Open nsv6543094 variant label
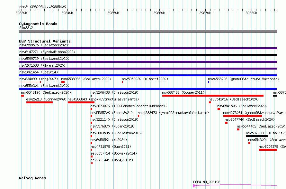The width and height of the screenshot is (286, 189). point(267,140)
